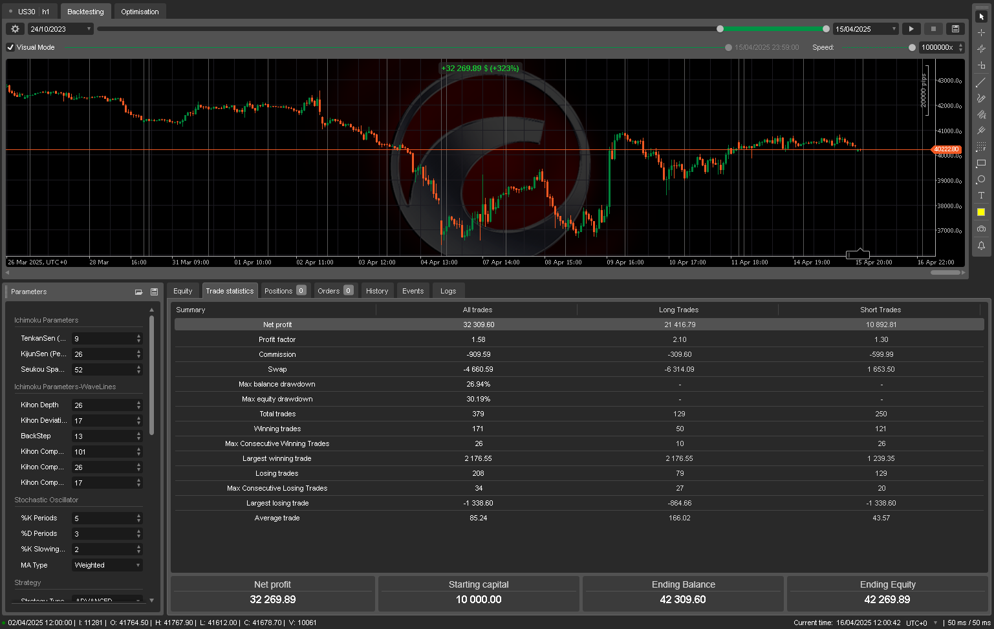Take chart snapshot with camera icon
994x629 pixels.
click(x=981, y=229)
